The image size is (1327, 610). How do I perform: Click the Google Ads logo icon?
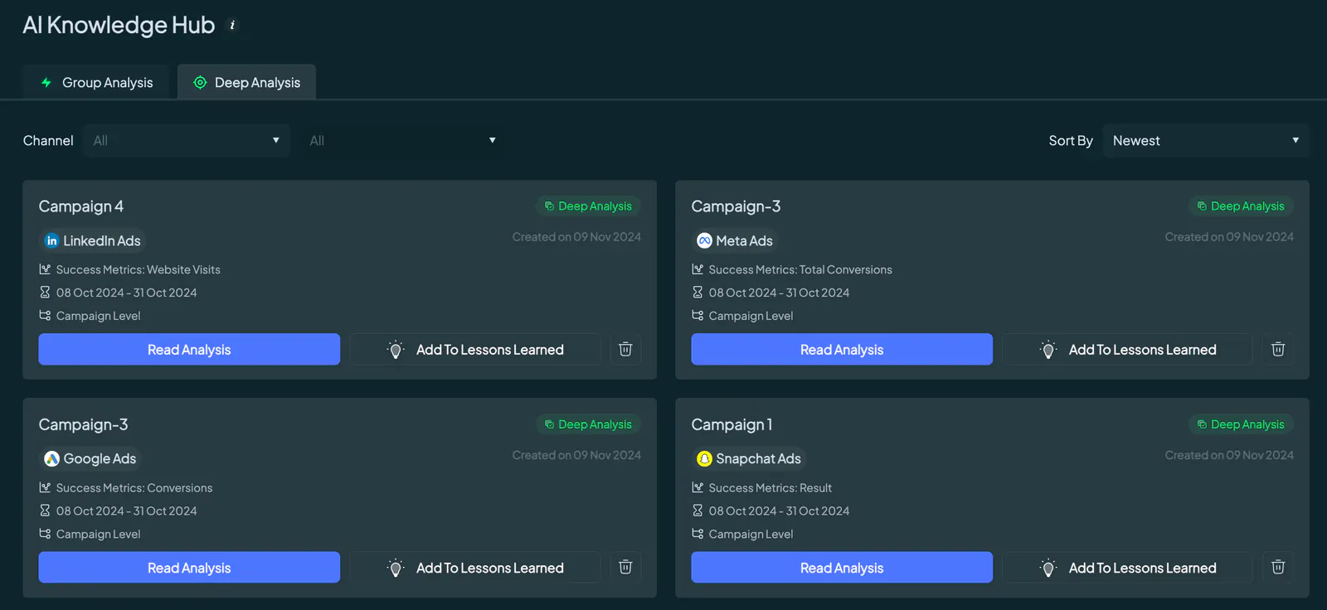tap(51, 458)
